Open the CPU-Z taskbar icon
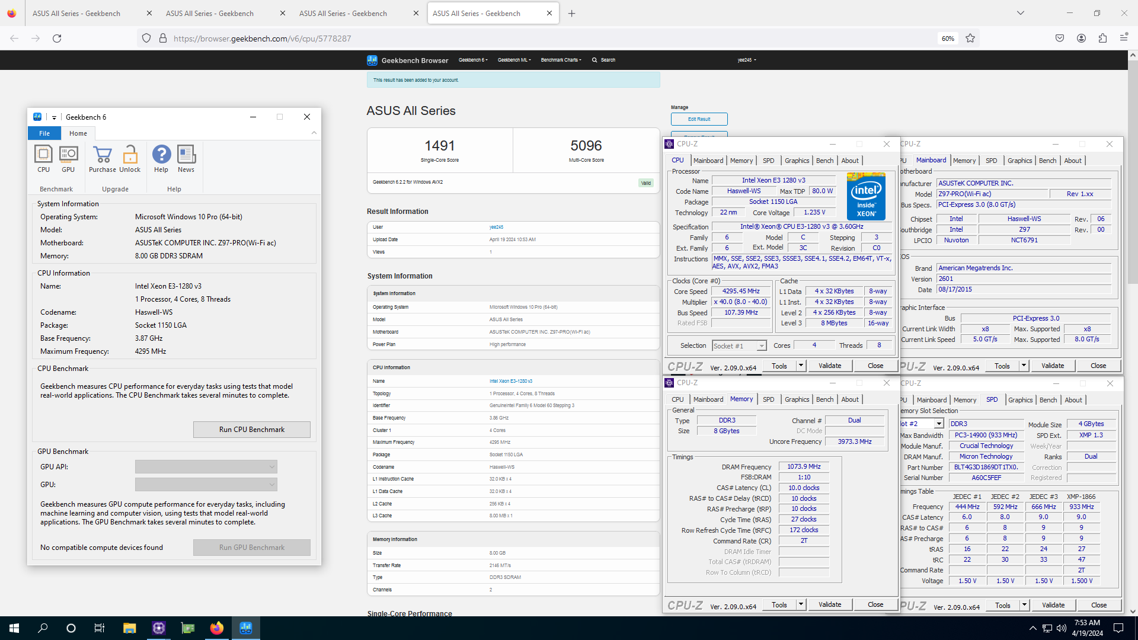The image size is (1138, 640). tap(158, 628)
